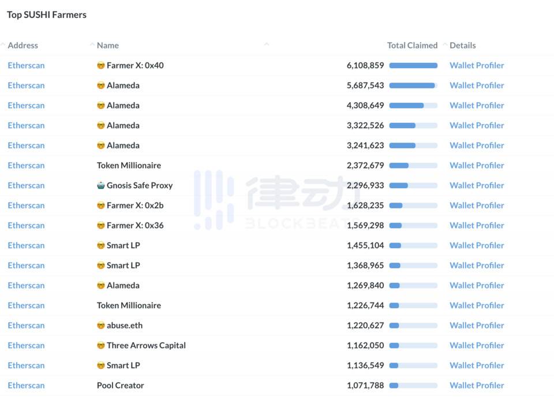The height and width of the screenshot is (400, 554).
Task: Select the abuse.eth name
Action: coord(125,326)
